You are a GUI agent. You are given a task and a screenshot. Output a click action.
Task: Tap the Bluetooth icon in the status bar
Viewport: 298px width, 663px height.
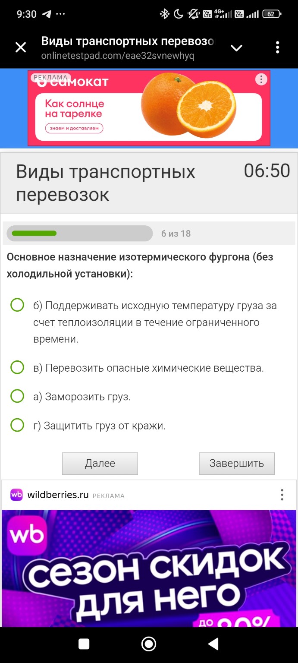pyautogui.click(x=165, y=13)
